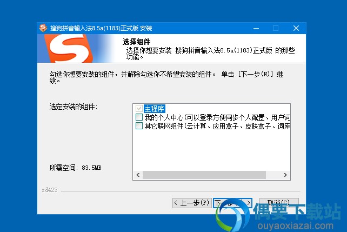
Task: Click the 所需空间: 83.5MB text
Action: tap(75, 168)
